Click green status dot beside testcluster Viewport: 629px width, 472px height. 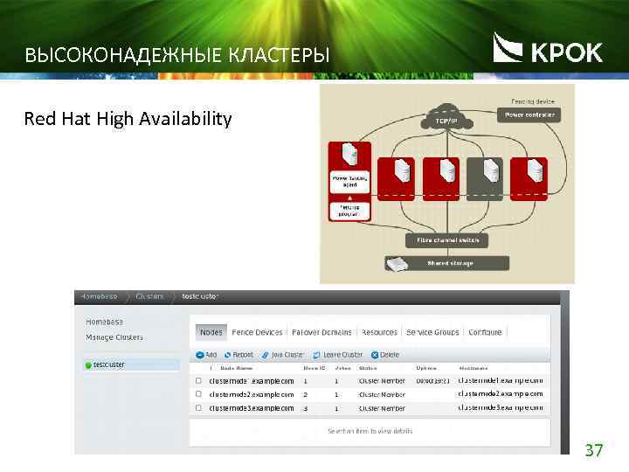[x=88, y=365]
